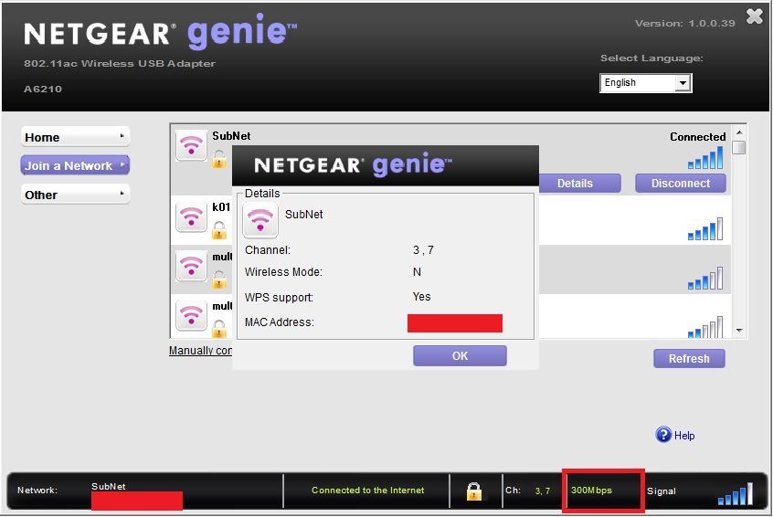Click OK in the Details dialog
Viewport: 773px width, 517px height.
pos(460,356)
